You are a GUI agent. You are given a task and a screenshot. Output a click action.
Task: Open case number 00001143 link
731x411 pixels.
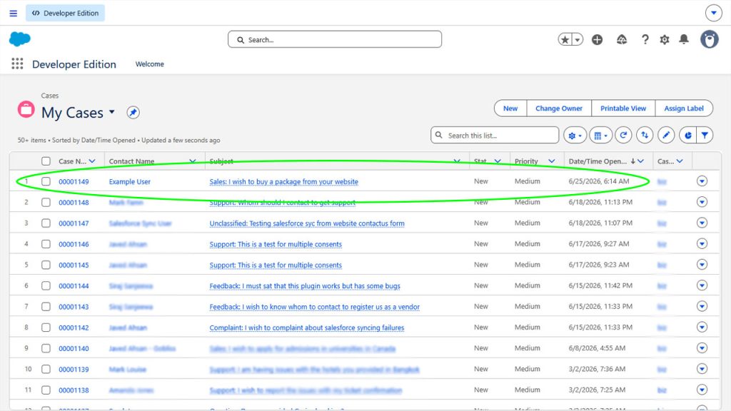coord(74,307)
